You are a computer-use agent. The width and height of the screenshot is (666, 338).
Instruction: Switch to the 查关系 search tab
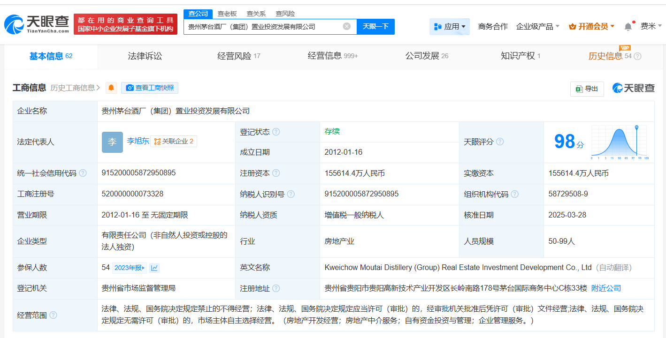pyautogui.click(x=256, y=14)
